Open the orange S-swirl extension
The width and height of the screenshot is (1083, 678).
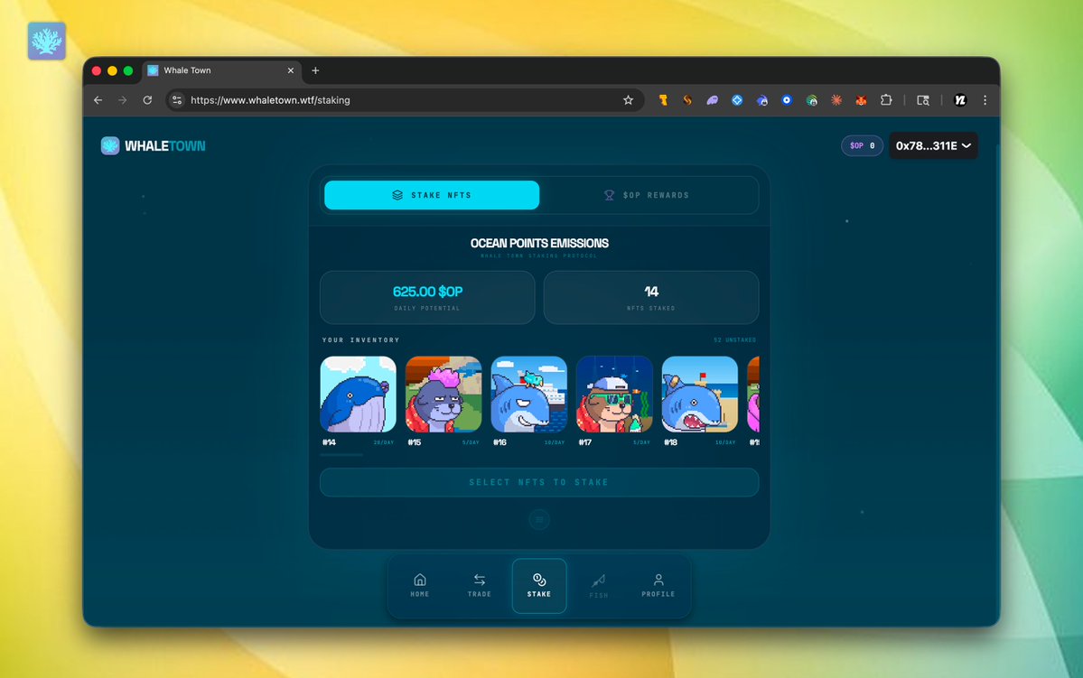[687, 100]
